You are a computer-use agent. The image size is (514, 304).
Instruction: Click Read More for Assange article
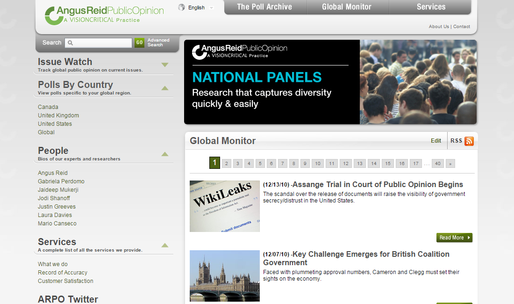[x=454, y=238]
